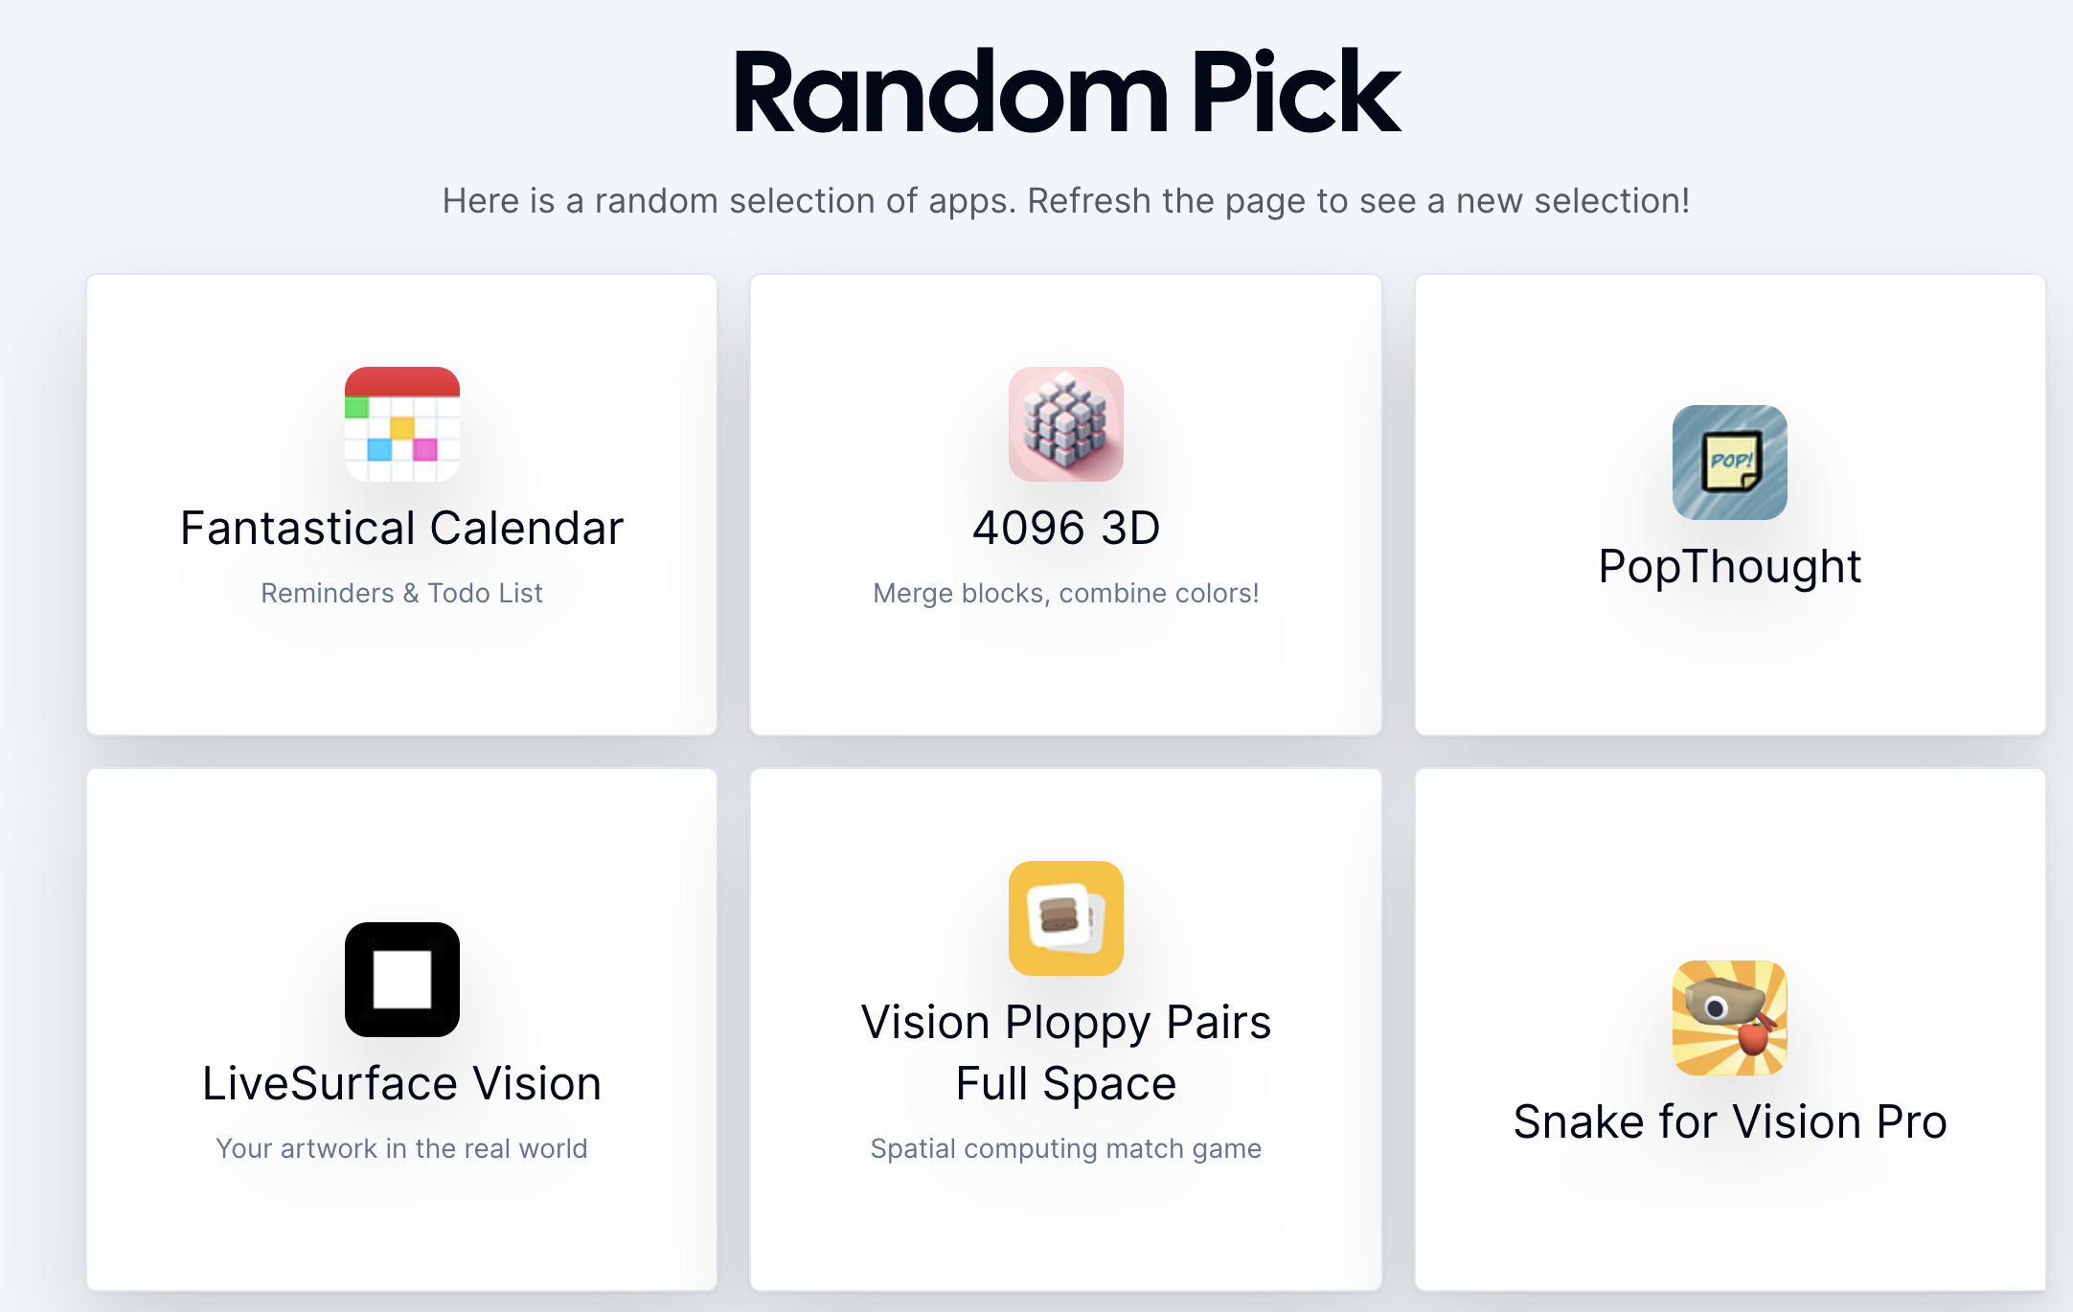Click the PopThought sticky note icon
This screenshot has height=1312, width=2073.
click(1729, 463)
